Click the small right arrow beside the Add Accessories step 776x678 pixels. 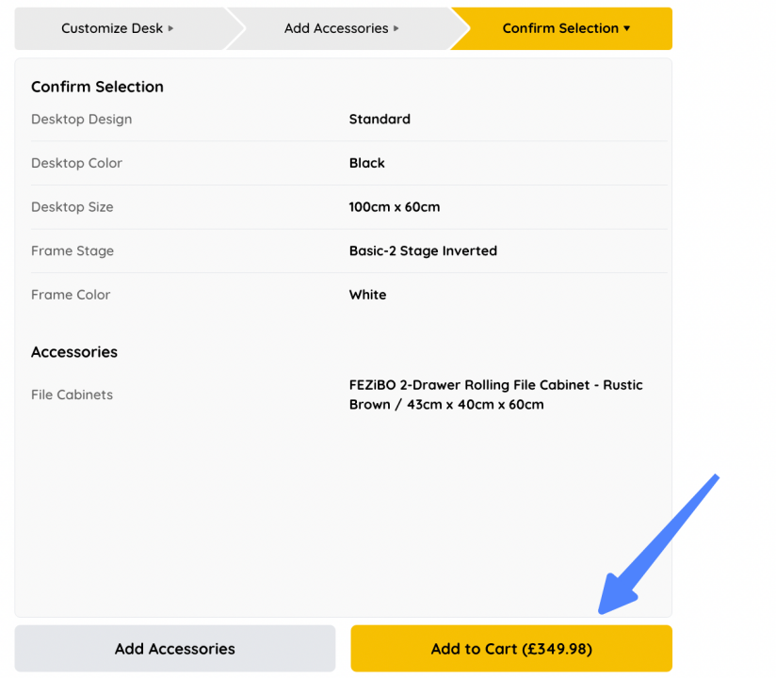(396, 28)
